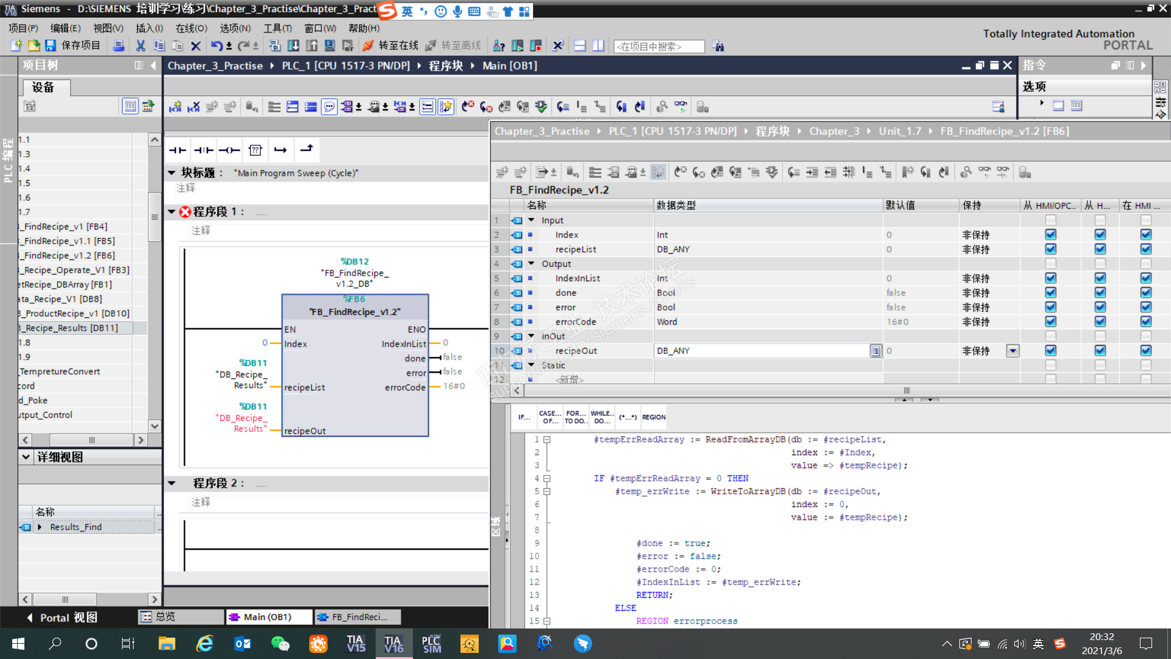Click the Save project icon
This screenshot has width=1171, height=659.
click(51, 46)
